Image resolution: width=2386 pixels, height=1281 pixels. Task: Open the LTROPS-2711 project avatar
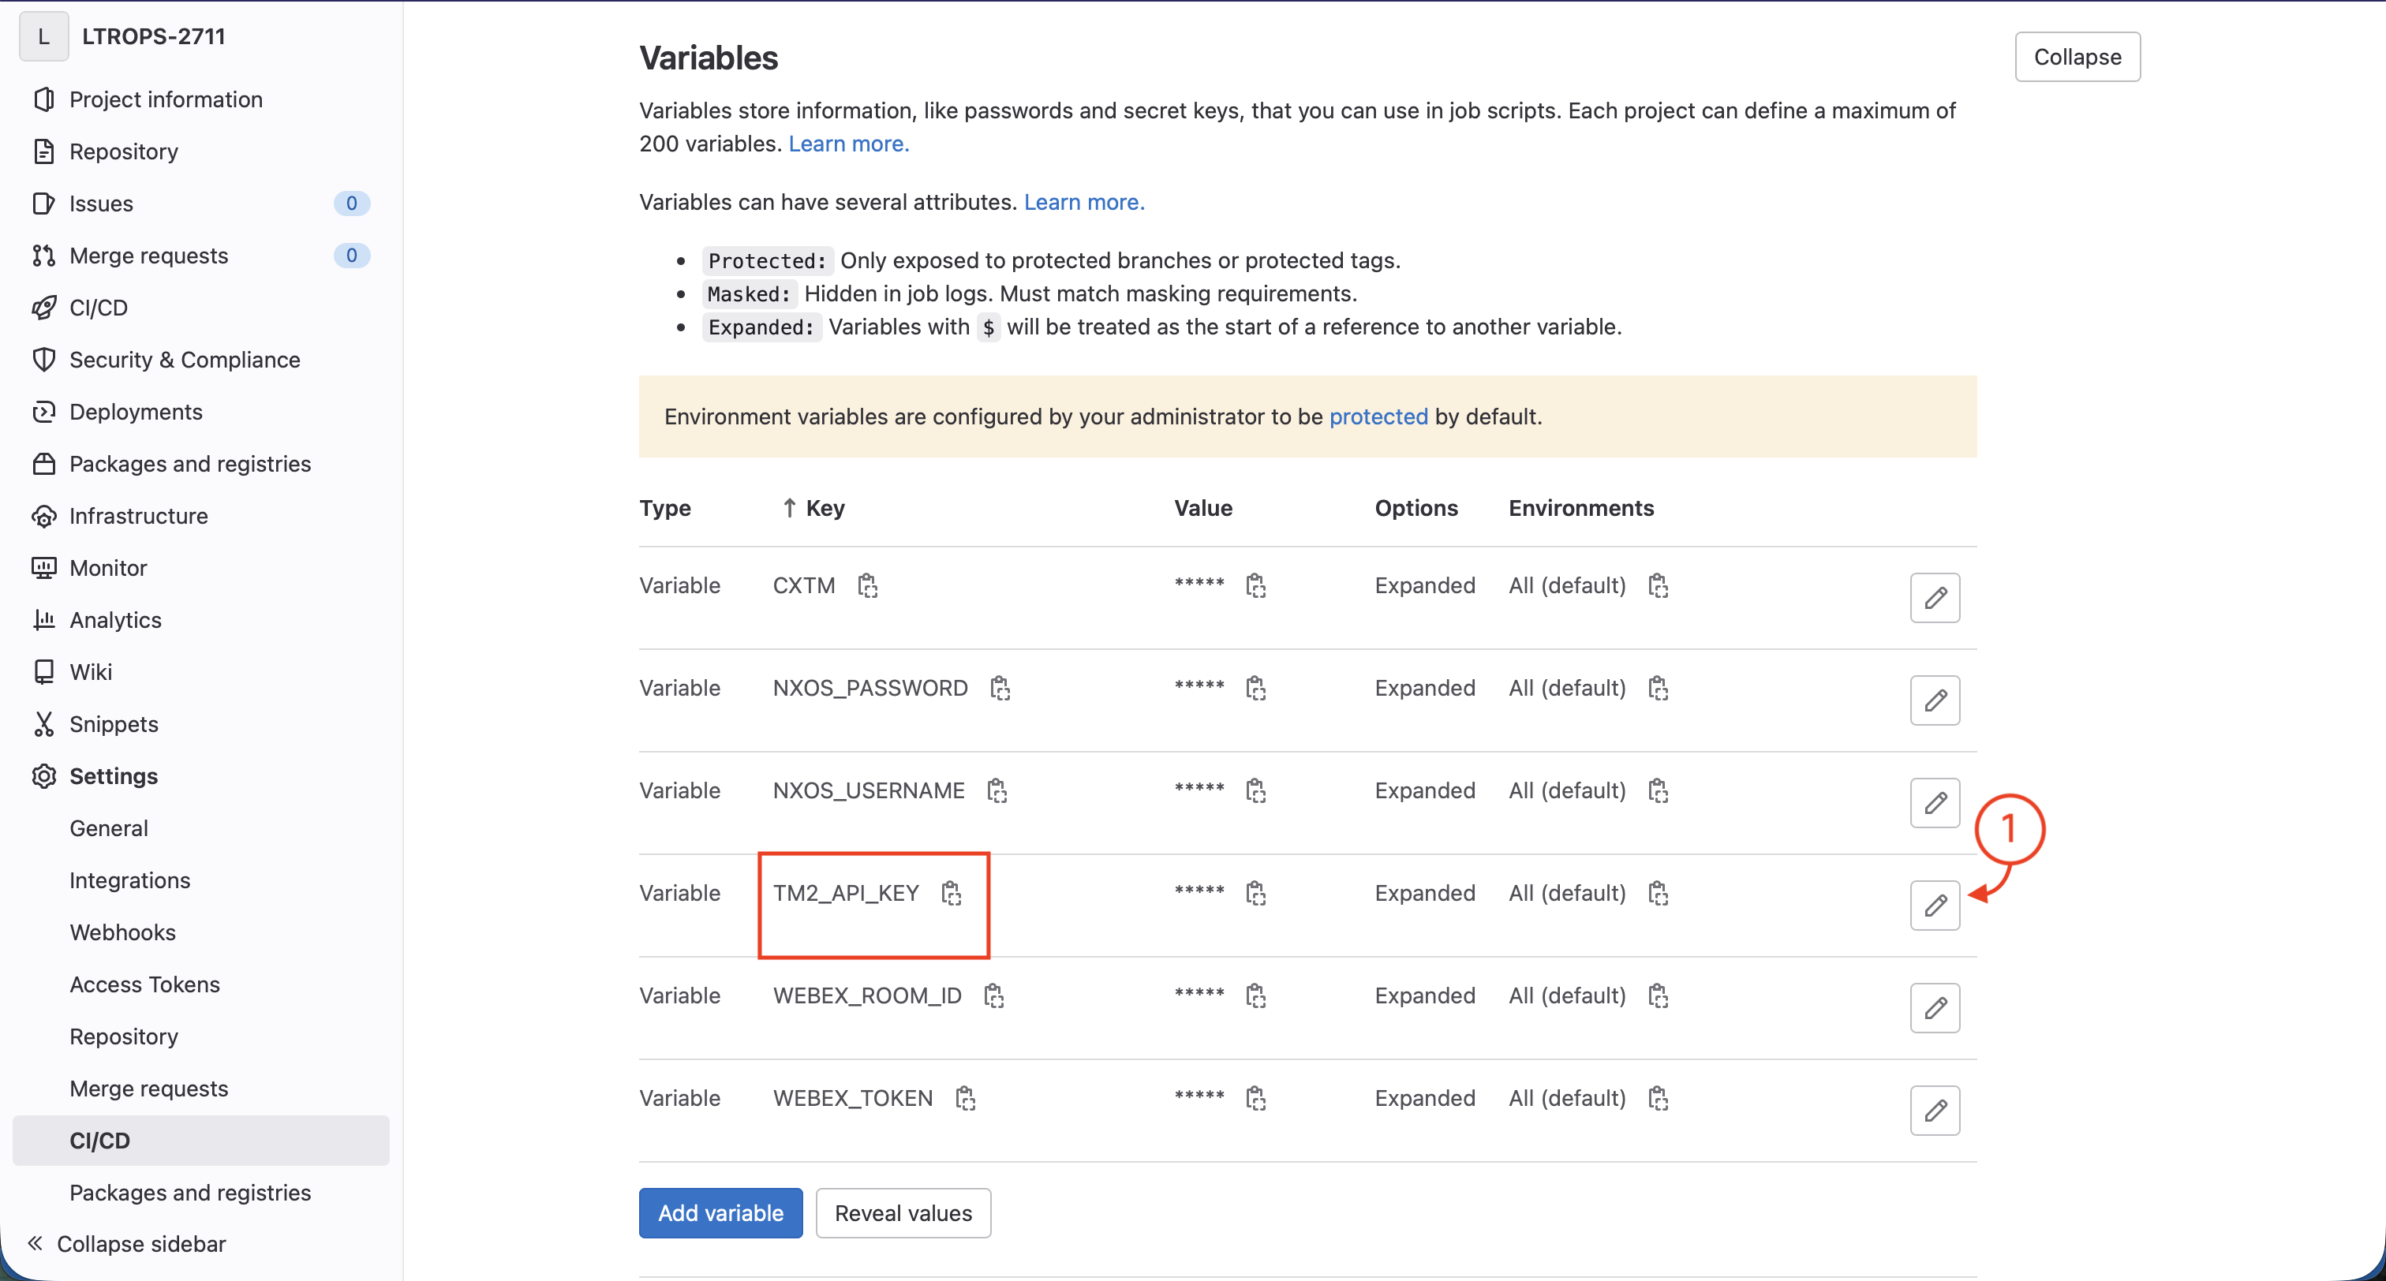[43, 36]
